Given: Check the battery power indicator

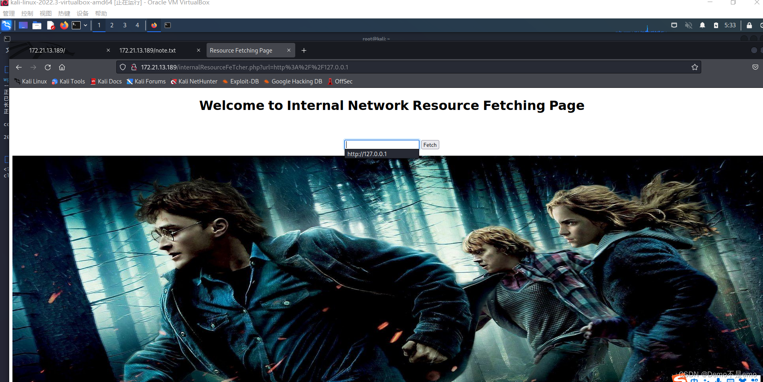Looking at the screenshot, I should click(x=716, y=25).
